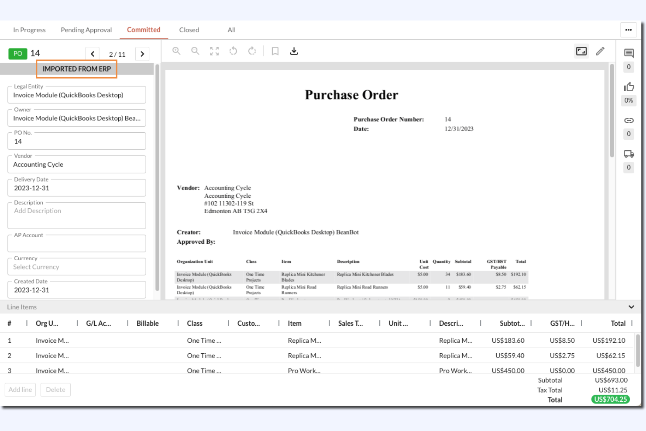Screen dimensions: 646x431
Task: Open shipments panel with truck icon
Action: (x=629, y=154)
